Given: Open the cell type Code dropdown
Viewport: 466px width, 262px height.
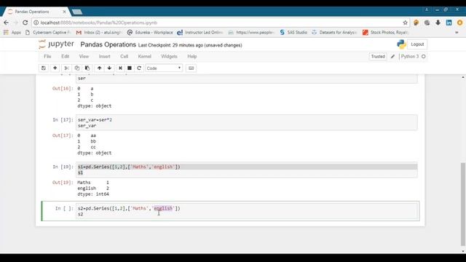Looking at the screenshot, I should coord(163,68).
